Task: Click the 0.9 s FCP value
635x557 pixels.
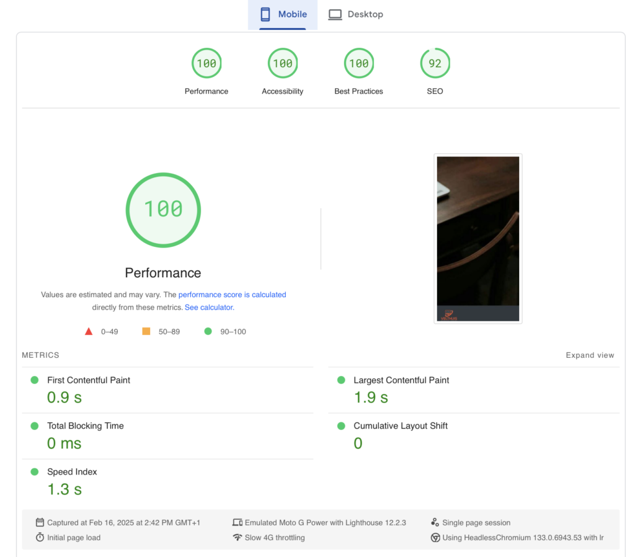Action: tap(64, 398)
